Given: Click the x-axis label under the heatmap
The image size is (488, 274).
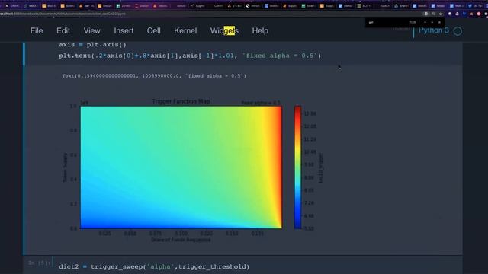Looking at the screenshot, I should (x=181, y=240).
